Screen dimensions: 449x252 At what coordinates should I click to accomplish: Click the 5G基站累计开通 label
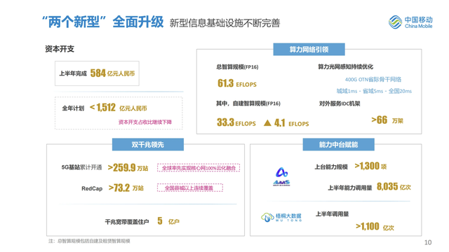[81, 167]
